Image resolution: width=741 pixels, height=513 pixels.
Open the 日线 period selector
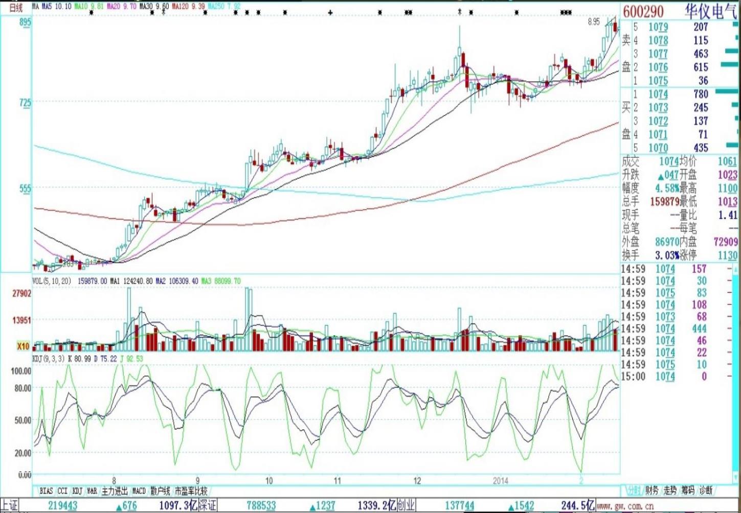click(16, 8)
